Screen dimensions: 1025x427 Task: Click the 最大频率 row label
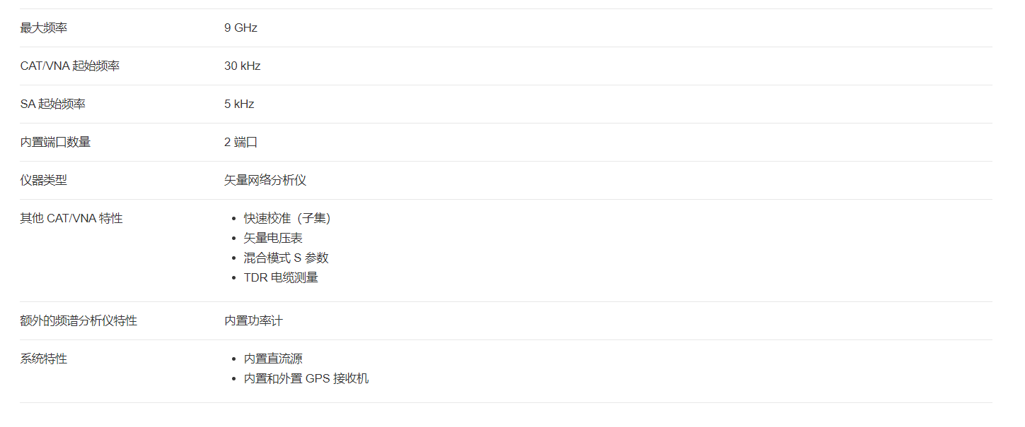point(44,28)
